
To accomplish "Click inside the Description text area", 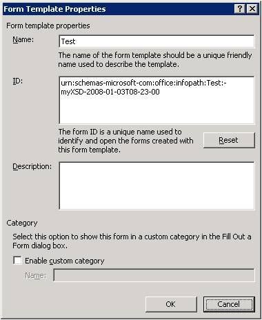I will pos(157,186).
